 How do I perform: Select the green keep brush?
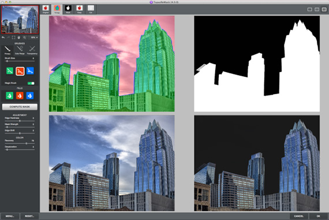coord(10,71)
